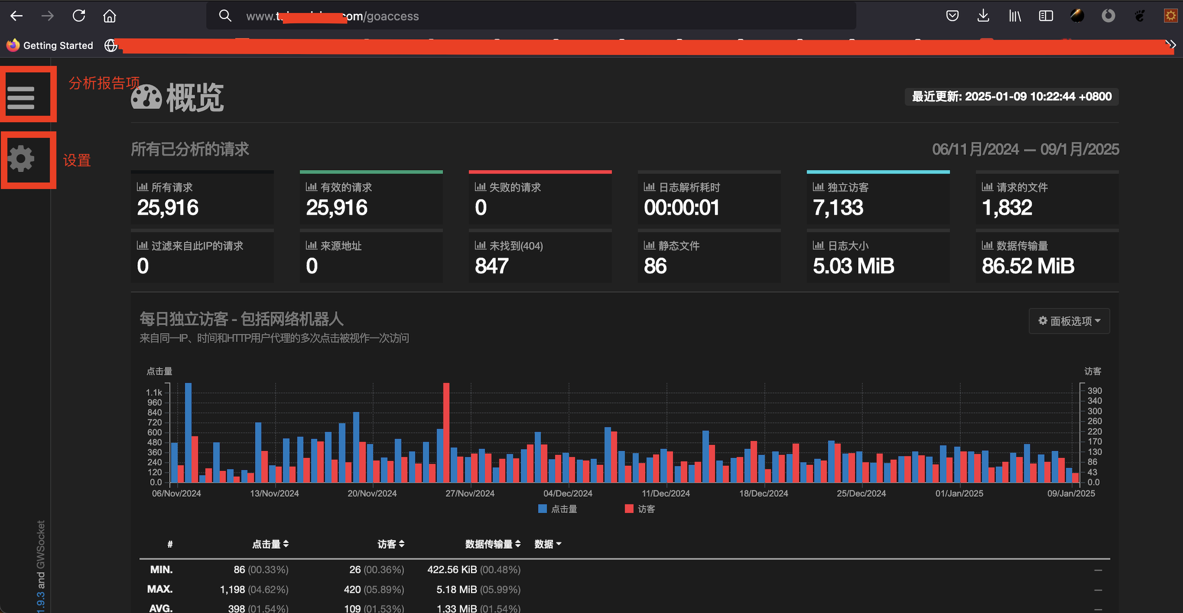
Task: Open the library bookshelf icon
Action: point(1014,16)
